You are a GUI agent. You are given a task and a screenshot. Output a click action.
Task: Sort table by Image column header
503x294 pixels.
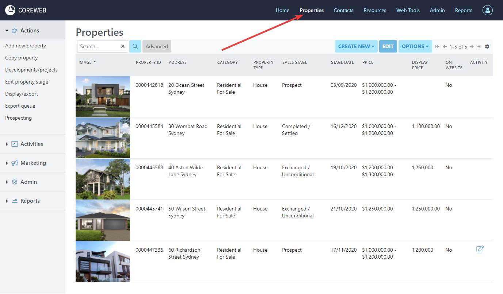(85, 62)
